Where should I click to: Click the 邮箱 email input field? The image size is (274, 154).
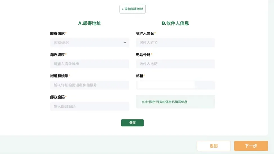[175, 85]
